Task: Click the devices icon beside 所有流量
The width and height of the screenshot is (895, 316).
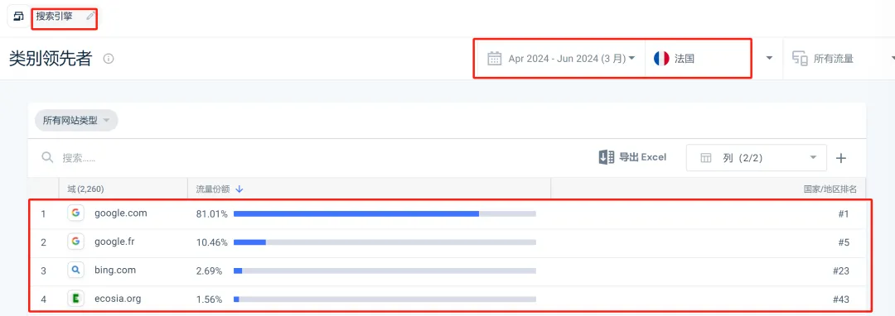Action: 800,59
